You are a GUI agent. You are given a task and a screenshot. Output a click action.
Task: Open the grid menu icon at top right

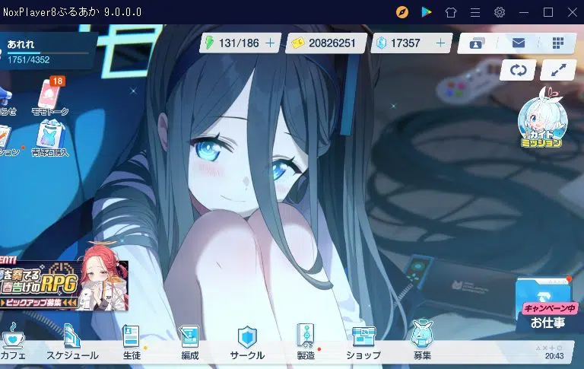(557, 43)
